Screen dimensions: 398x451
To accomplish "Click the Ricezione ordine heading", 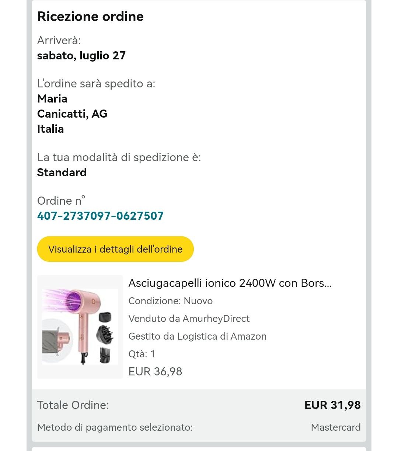I will tap(90, 17).
